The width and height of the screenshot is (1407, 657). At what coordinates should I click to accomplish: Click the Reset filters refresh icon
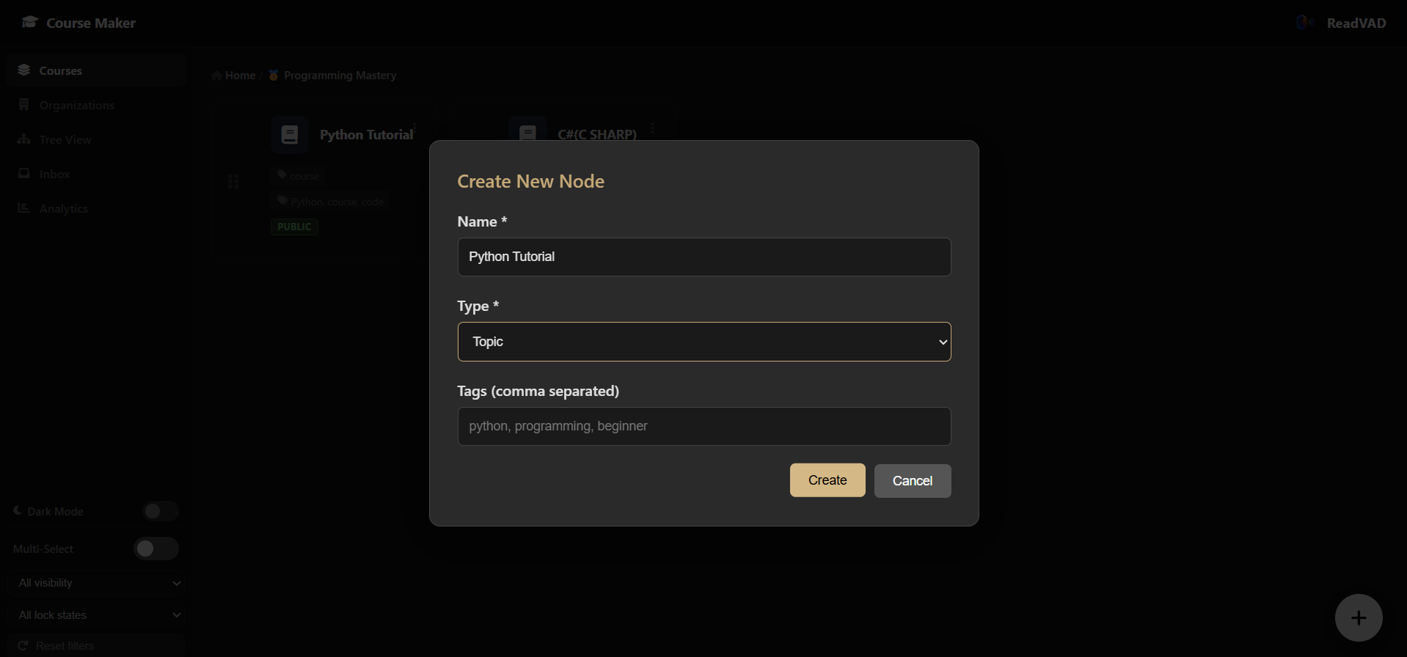[x=23, y=645]
